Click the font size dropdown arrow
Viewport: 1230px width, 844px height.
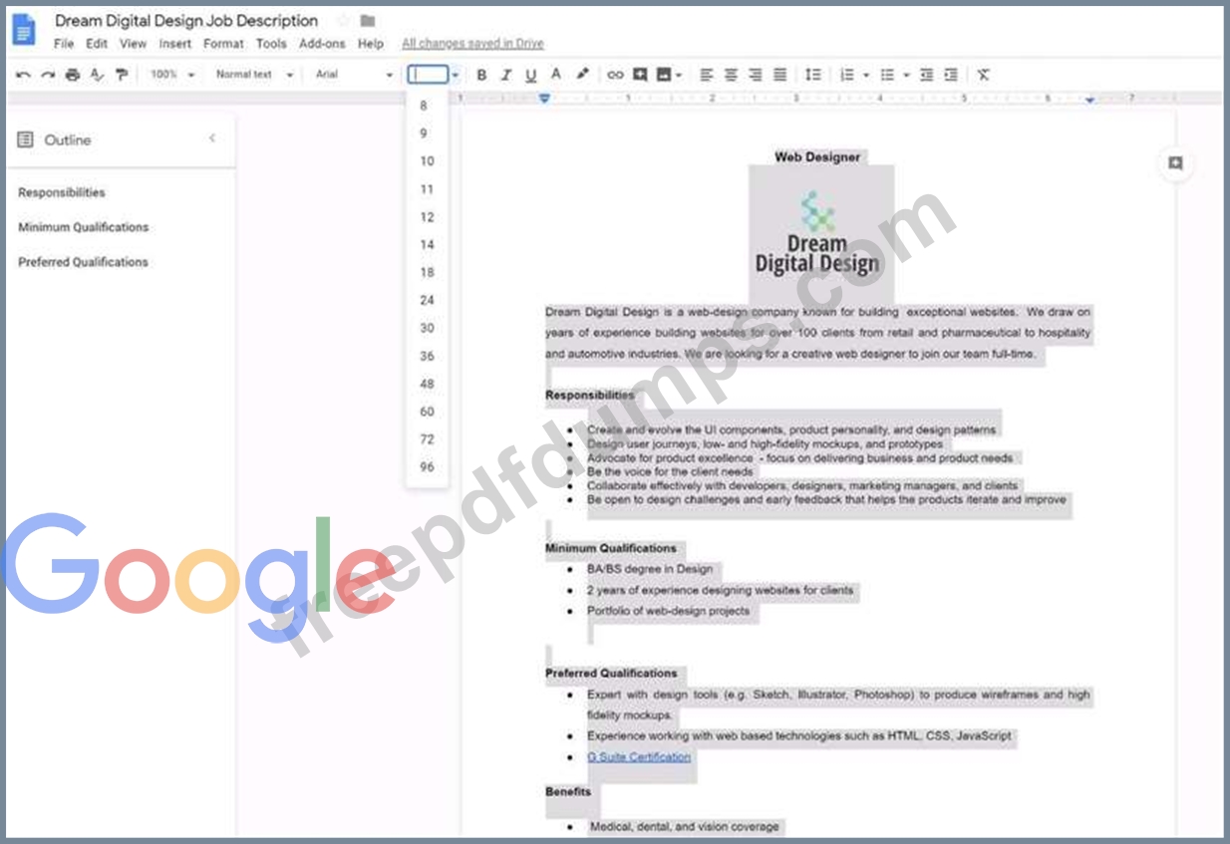(x=455, y=75)
